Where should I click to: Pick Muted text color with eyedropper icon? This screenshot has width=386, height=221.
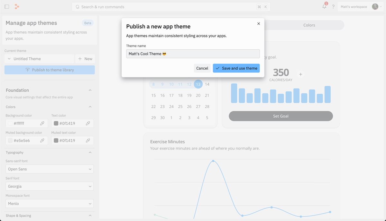(88, 140)
